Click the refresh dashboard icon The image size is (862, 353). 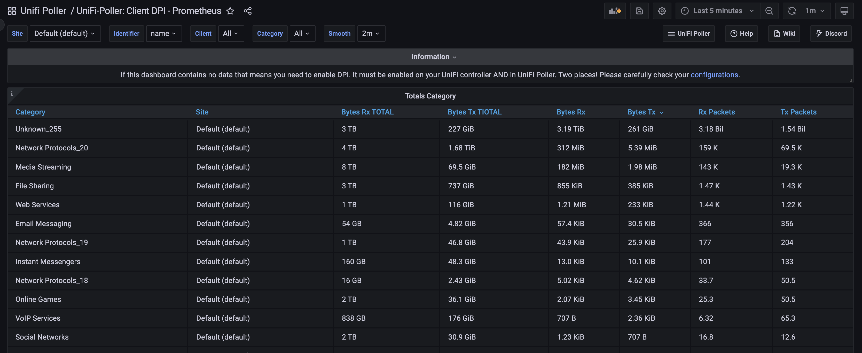[x=792, y=11]
